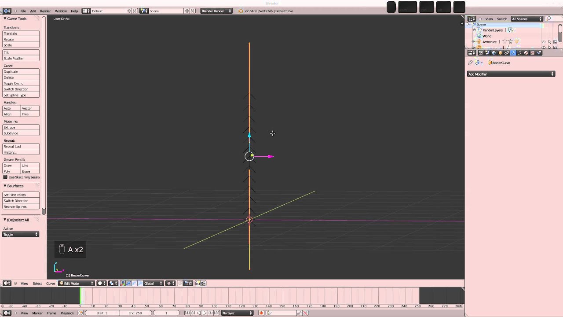Click the Set Spline Type button

coord(21,95)
